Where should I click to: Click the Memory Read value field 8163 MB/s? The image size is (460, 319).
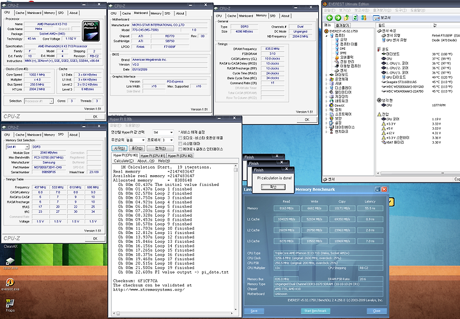[x=286, y=208]
